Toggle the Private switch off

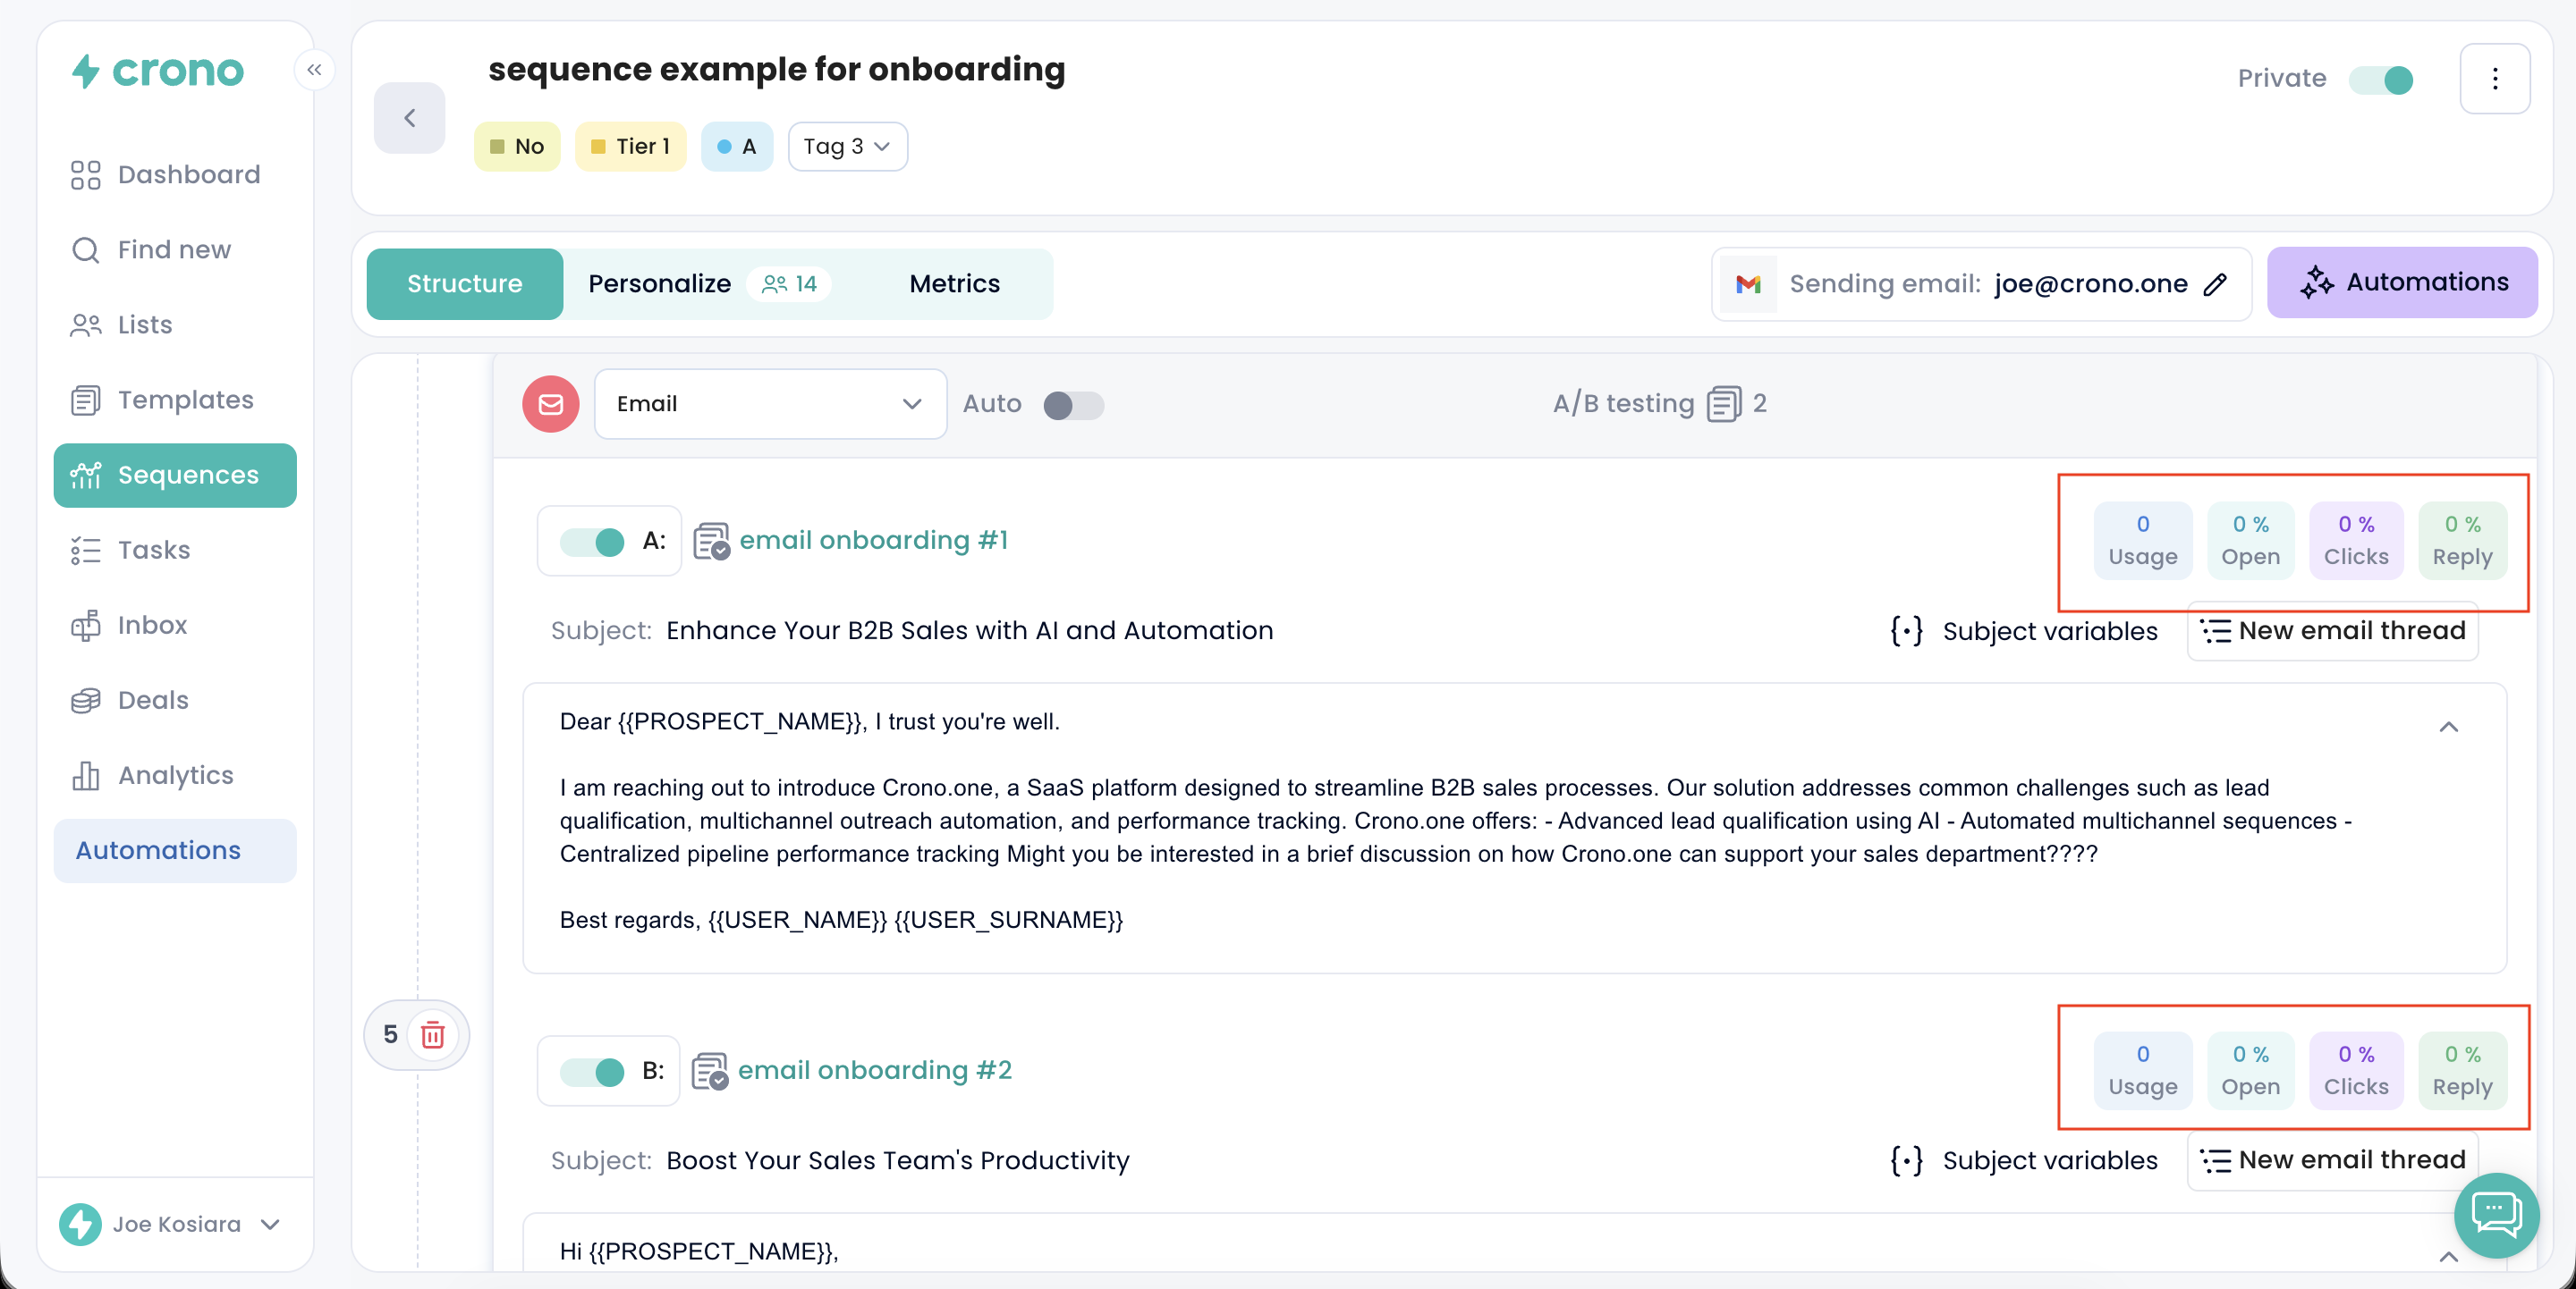[2382, 80]
